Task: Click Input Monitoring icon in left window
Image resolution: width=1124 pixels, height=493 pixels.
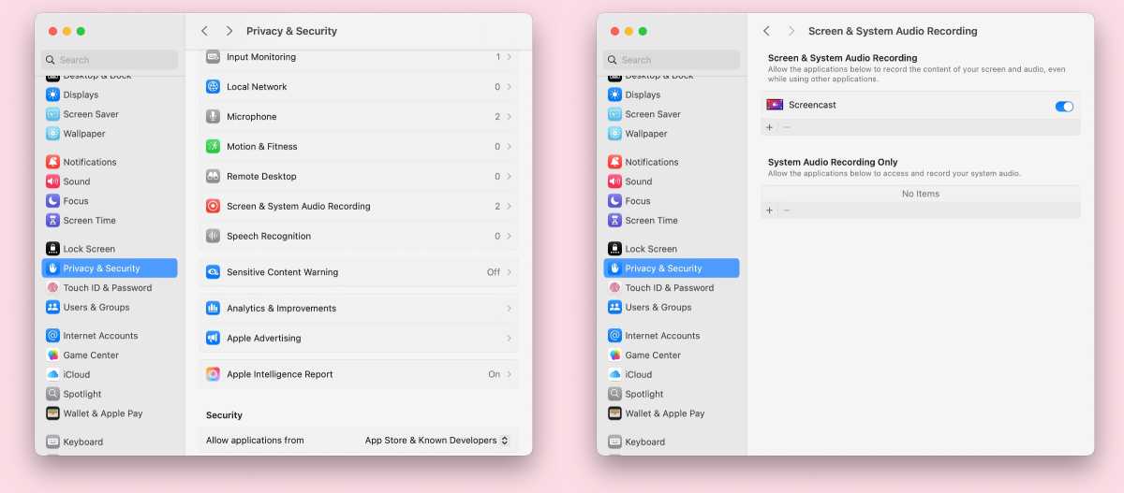Action: (214, 57)
